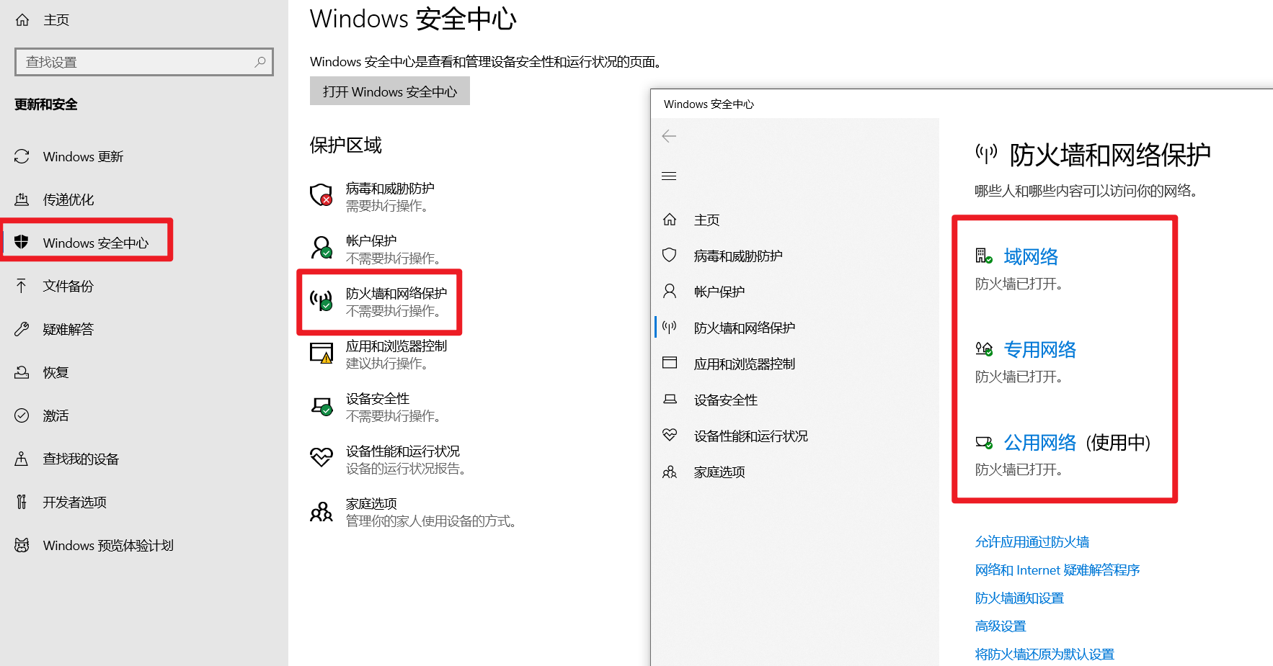The width and height of the screenshot is (1273, 666).
Task: Click the 设备安全性 laptop icon in 保护区域
Action: [321, 405]
